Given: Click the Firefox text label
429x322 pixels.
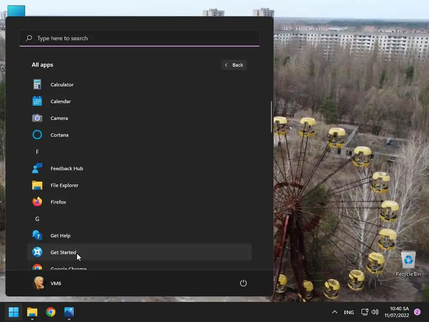Looking at the screenshot, I should [x=58, y=202].
